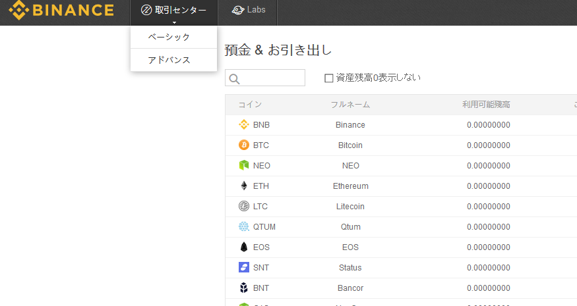This screenshot has height=306, width=577.
Task: Click the NEO coin icon
Action: pos(243,165)
